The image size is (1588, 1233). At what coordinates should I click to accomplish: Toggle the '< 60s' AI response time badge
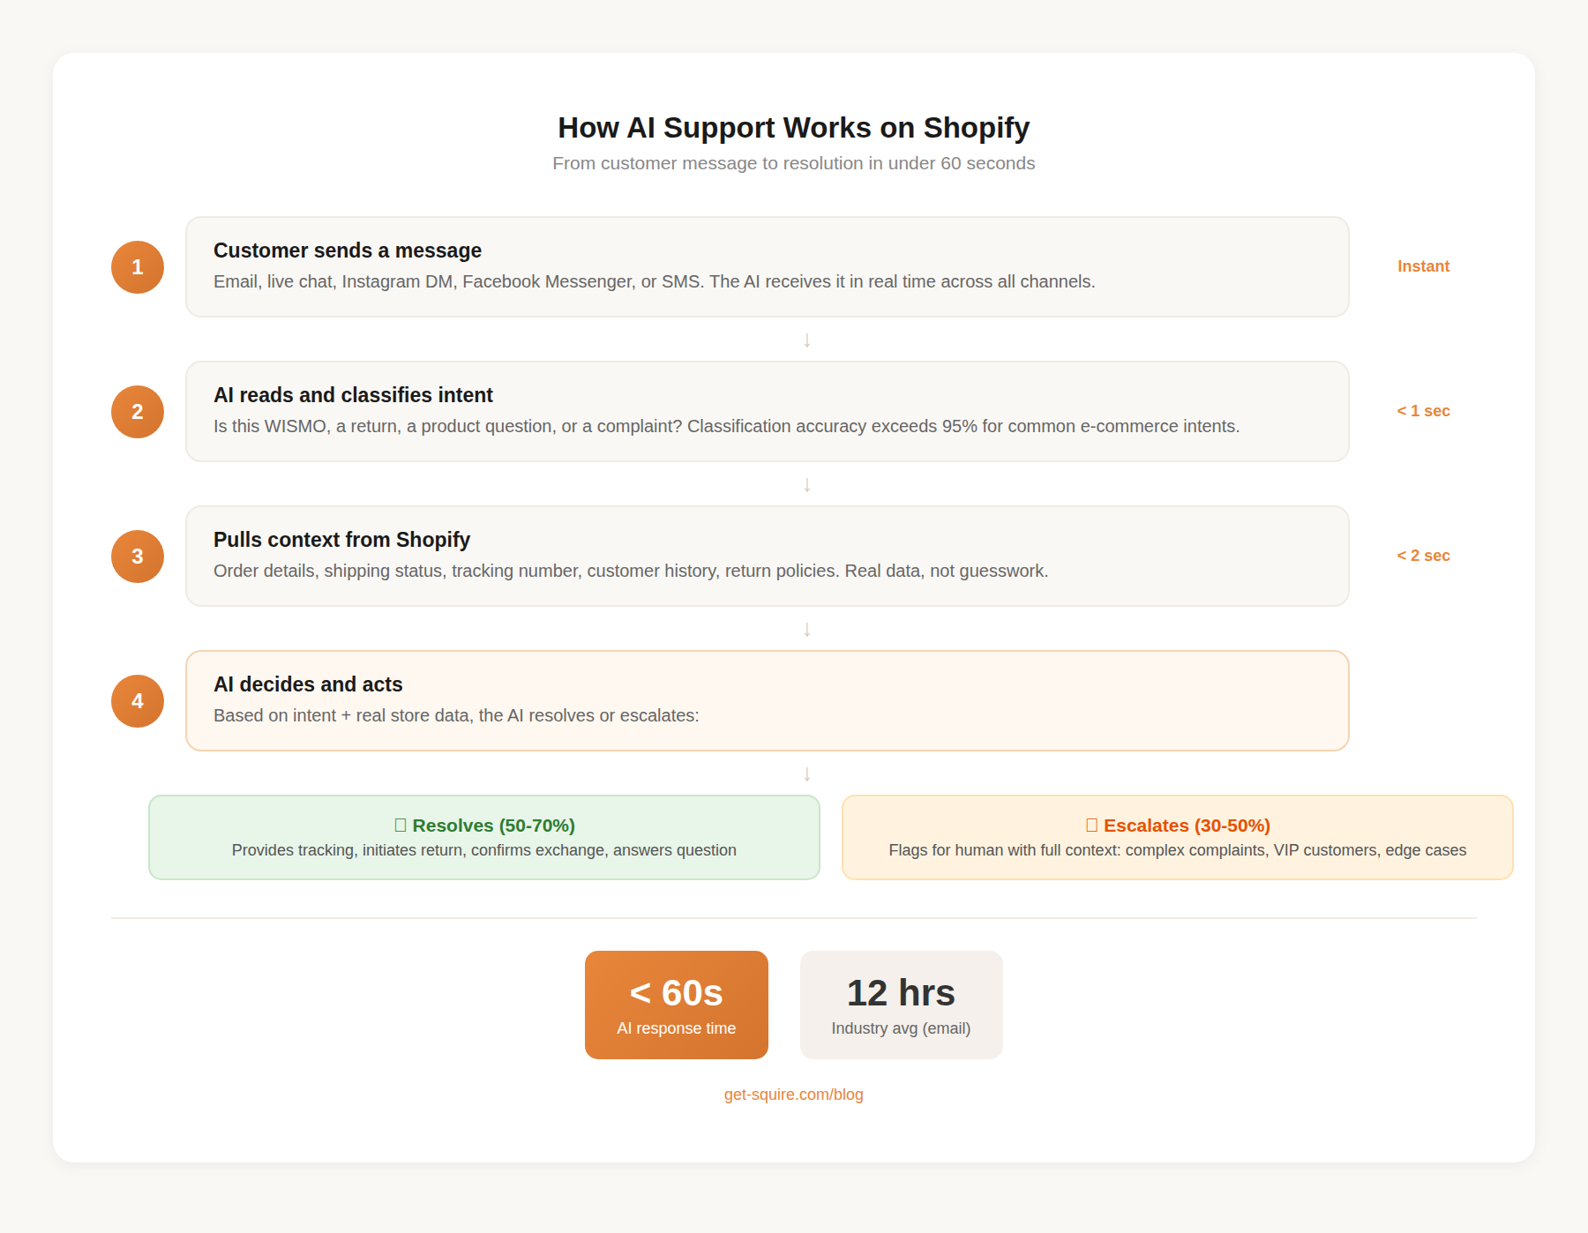[x=676, y=1005]
